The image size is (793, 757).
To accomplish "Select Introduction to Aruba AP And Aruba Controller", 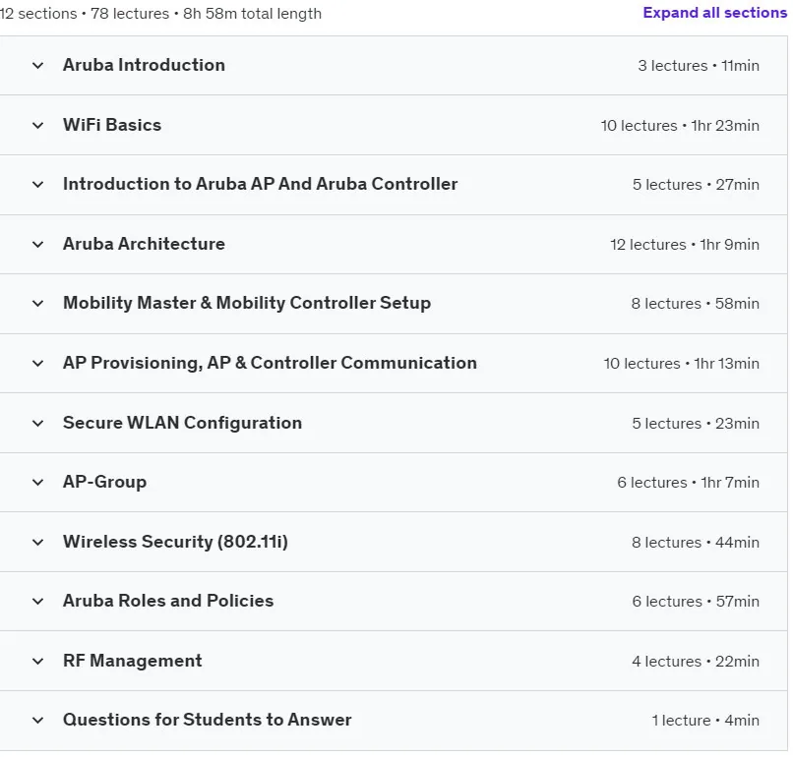I will 260,184.
